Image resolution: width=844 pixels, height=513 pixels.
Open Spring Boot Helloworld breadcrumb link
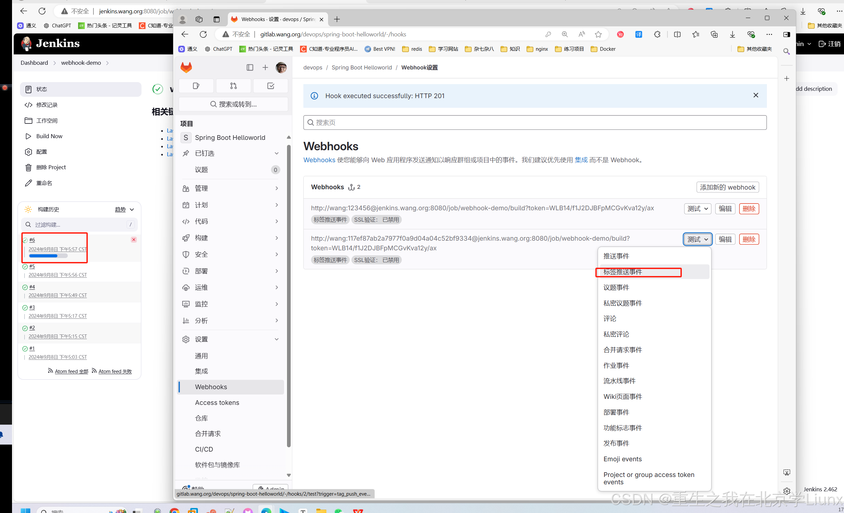(361, 67)
